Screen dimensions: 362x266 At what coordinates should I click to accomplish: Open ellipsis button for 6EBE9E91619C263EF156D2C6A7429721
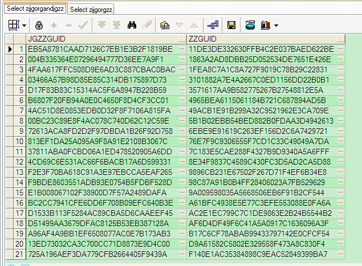click(340, 131)
